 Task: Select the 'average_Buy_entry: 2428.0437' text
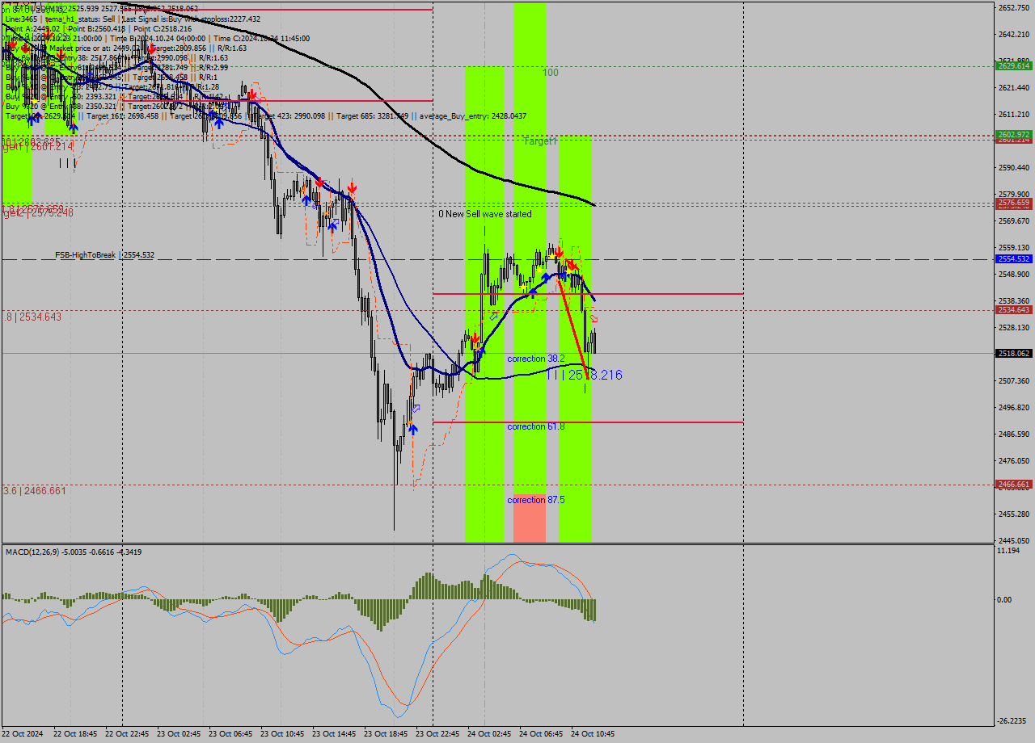[473, 116]
